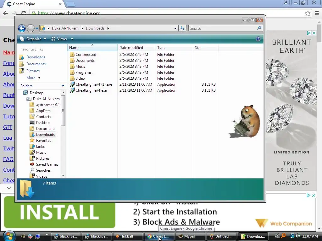Click the taskbar clock showing 11:07 AM
The width and height of the screenshot is (322, 241).
point(310,236)
